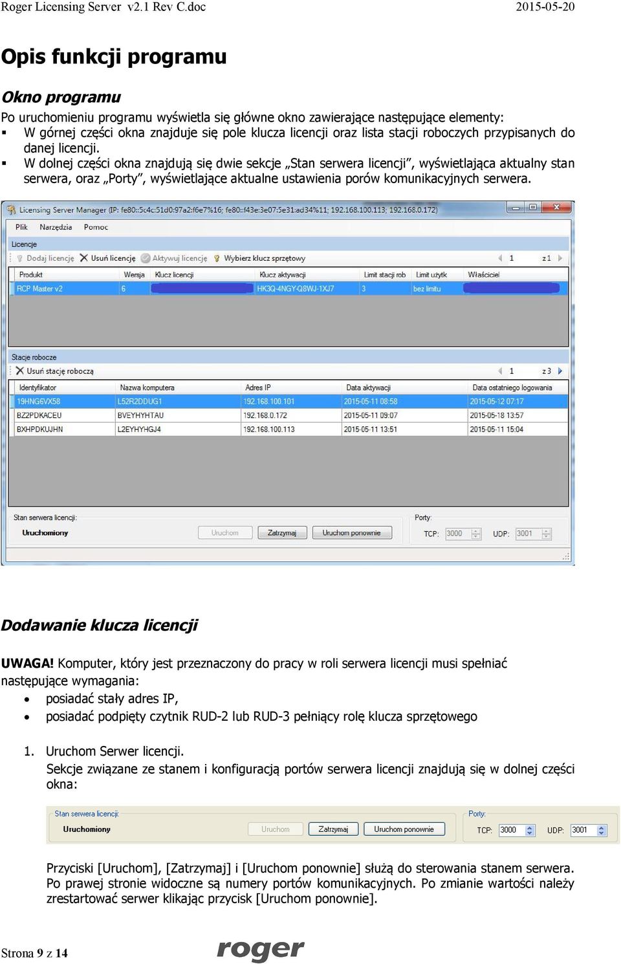
Task: Click activation date 2015-05-11 09:07 cell
Action: (x=404, y=415)
